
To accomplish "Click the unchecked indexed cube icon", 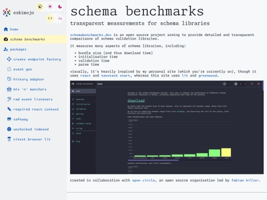I will tap(9, 129).
